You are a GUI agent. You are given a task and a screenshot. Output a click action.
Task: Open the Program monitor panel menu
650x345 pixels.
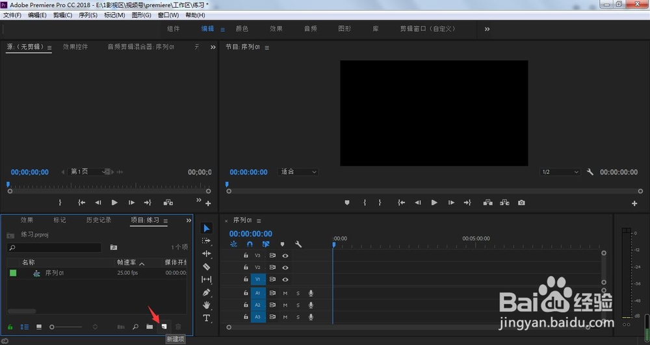pos(267,47)
